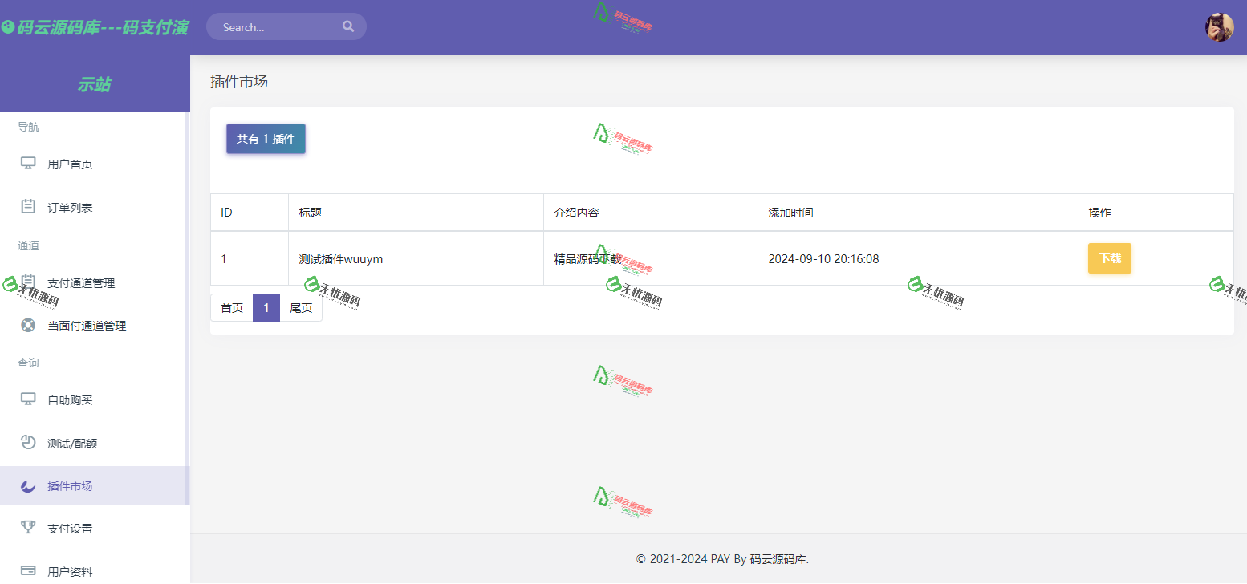
Task: Click the clipboard icon beside 订单列表
Action: click(28, 207)
